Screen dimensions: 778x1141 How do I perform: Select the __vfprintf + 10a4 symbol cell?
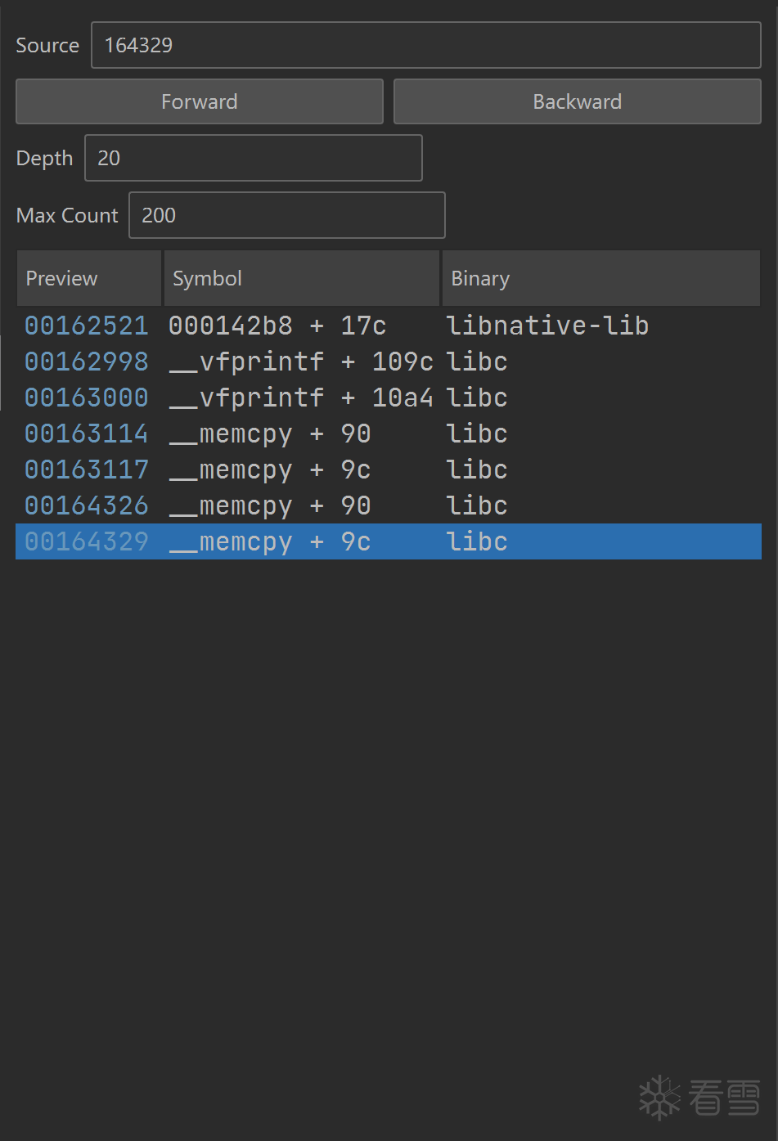tap(300, 398)
